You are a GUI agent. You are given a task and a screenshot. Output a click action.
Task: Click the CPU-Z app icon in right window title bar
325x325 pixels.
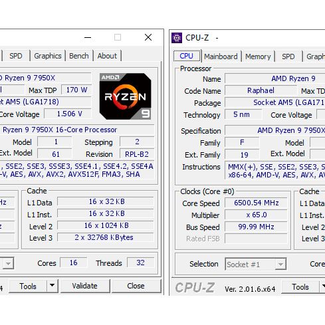[x=177, y=38]
